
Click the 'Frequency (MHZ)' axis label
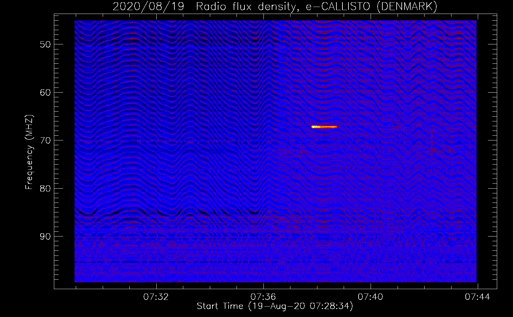click(x=29, y=152)
